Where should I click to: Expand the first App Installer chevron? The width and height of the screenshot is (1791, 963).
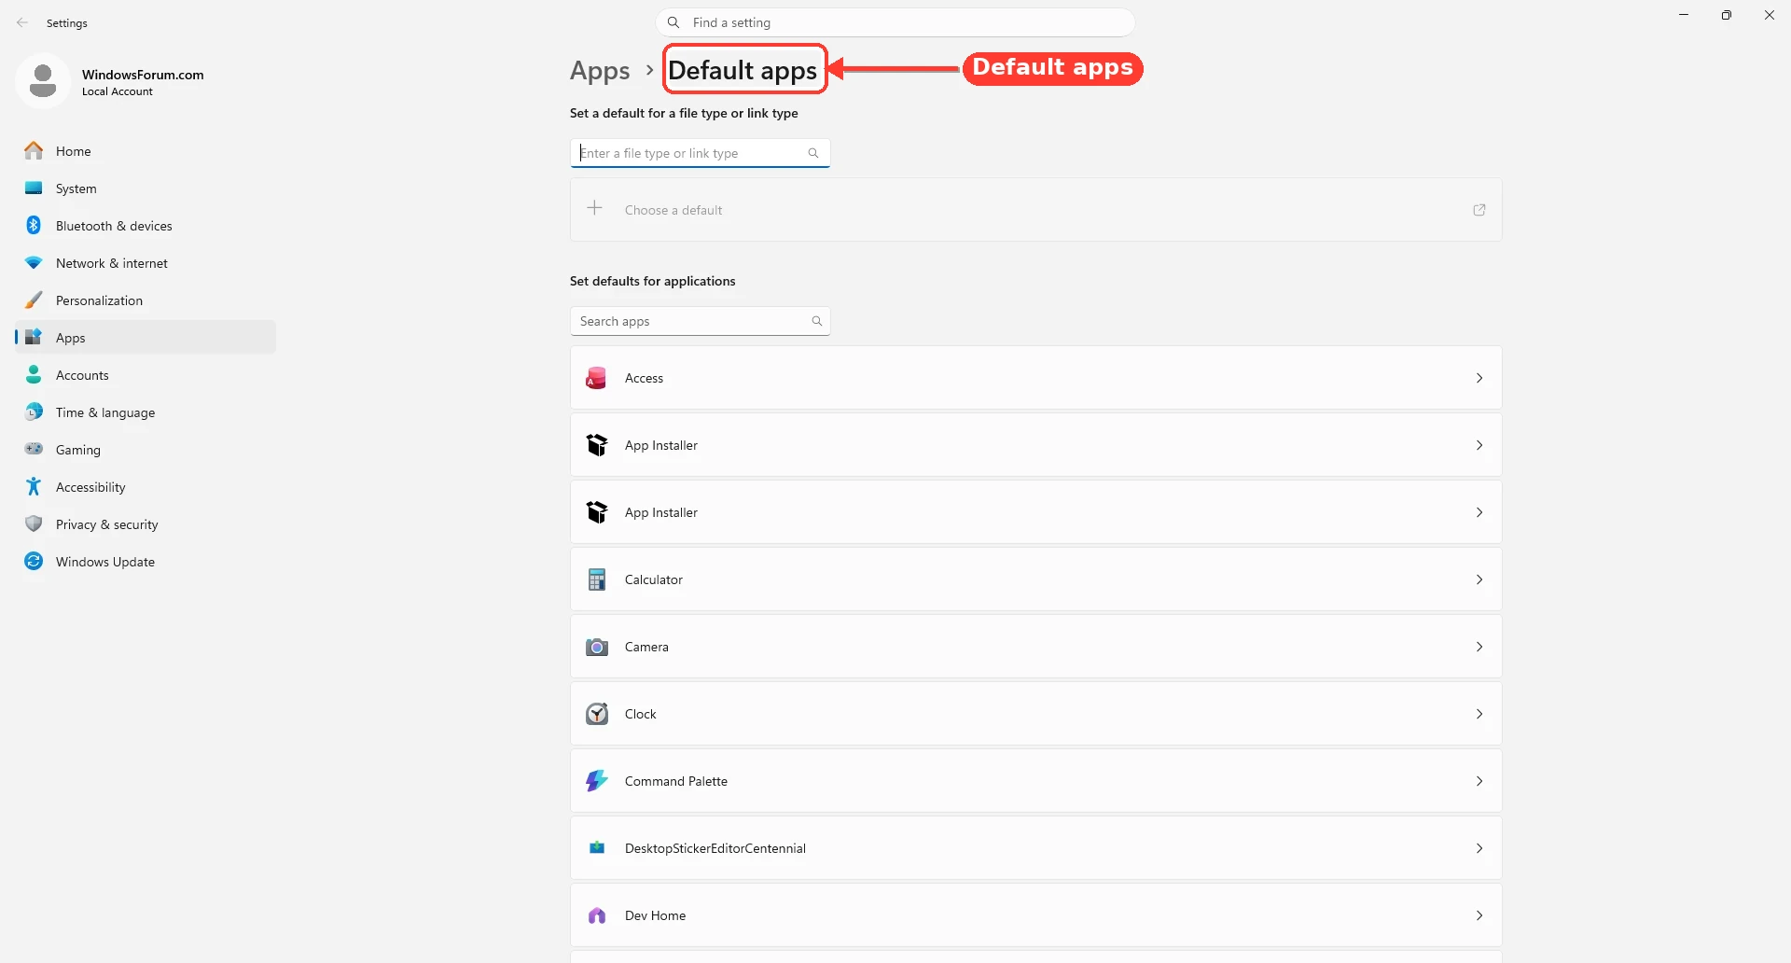coord(1479,445)
